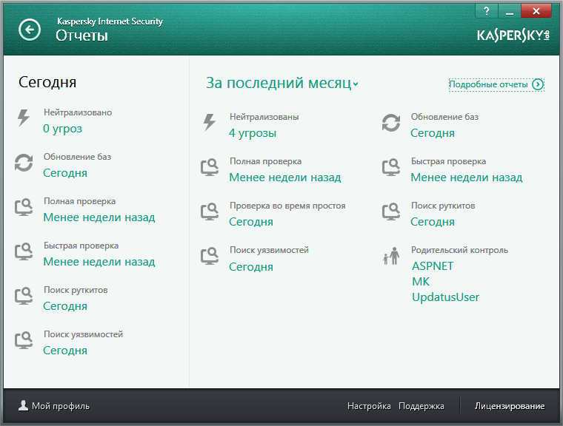Click Сегодня under the Сегодня column Поиск уязвимостей

(65, 351)
